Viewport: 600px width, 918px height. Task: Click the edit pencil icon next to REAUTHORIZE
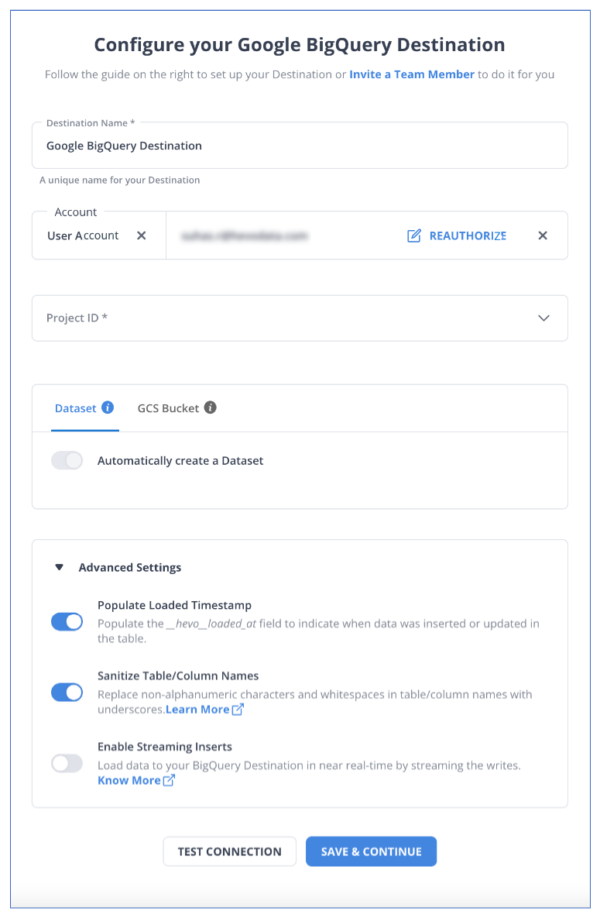415,236
